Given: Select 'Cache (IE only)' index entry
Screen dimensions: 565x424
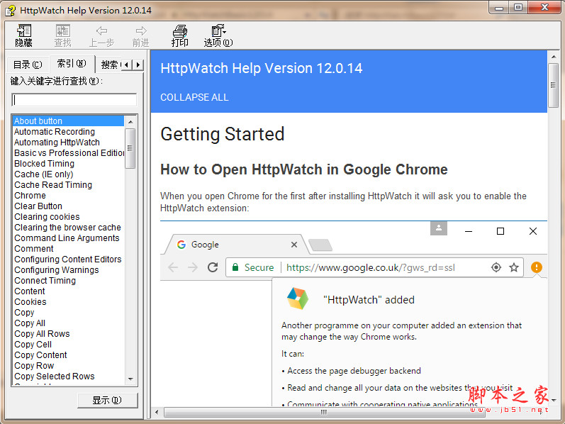Looking at the screenshot, I should (x=44, y=174).
